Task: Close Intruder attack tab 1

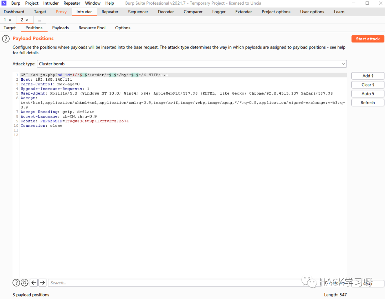Action: tap(10, 20)
